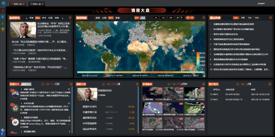Viewport: 275px width, 137px height.
Task: Open 全球资讯 panel arrow icon
Action: coord(70,18)
